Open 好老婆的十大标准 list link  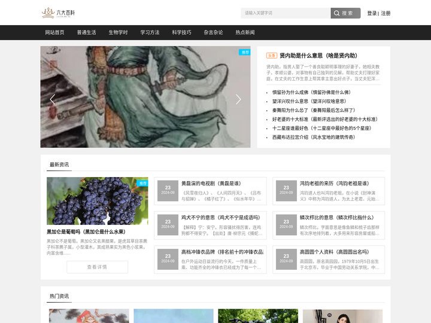325,119
